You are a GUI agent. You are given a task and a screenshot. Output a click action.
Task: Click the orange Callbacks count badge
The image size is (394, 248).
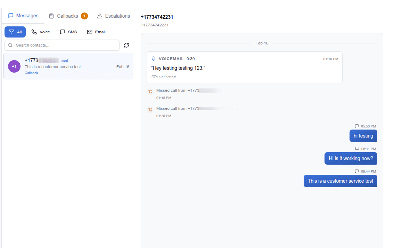84,16
